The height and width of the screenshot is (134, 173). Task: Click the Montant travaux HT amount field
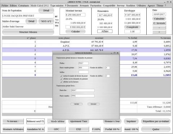pyautogui.click(x=75, y=15)
